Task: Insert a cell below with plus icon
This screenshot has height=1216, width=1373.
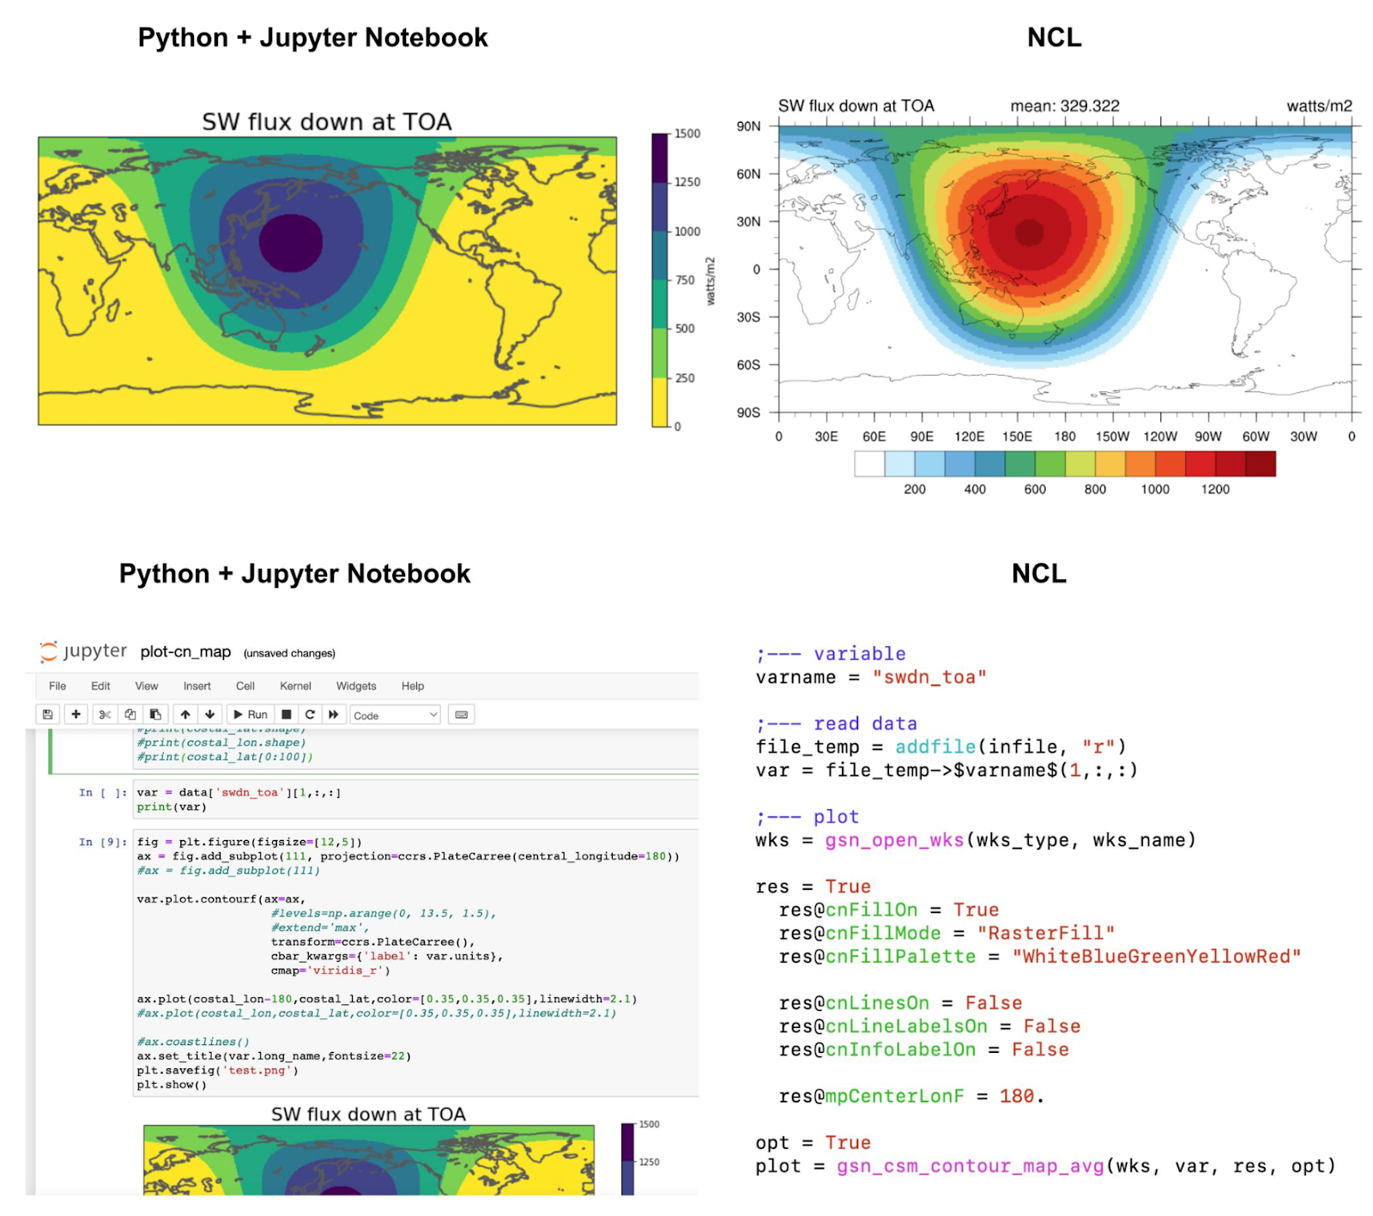Action: point(76,714)
